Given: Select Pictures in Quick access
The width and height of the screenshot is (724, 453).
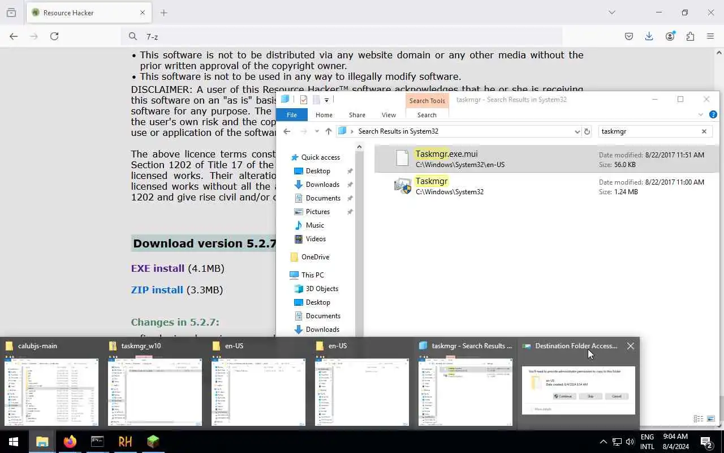Looking at the screenshot, I should [317, 212].
